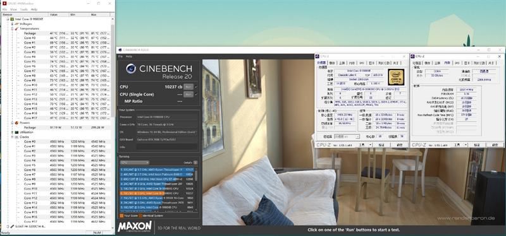This screenshot has height=236, width=506.
Task: Expand the G.Skill F4-3200C14 node
Action: (x=8, y=227)
